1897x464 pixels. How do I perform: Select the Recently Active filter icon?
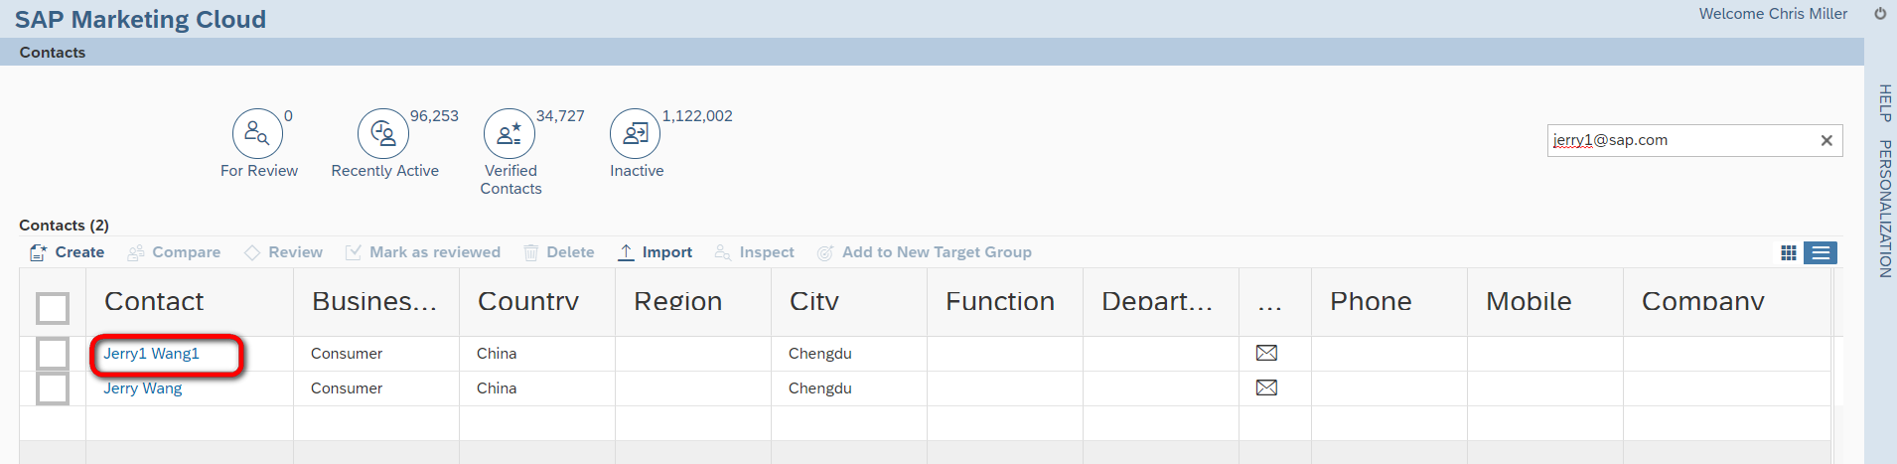tap(383, 133)
